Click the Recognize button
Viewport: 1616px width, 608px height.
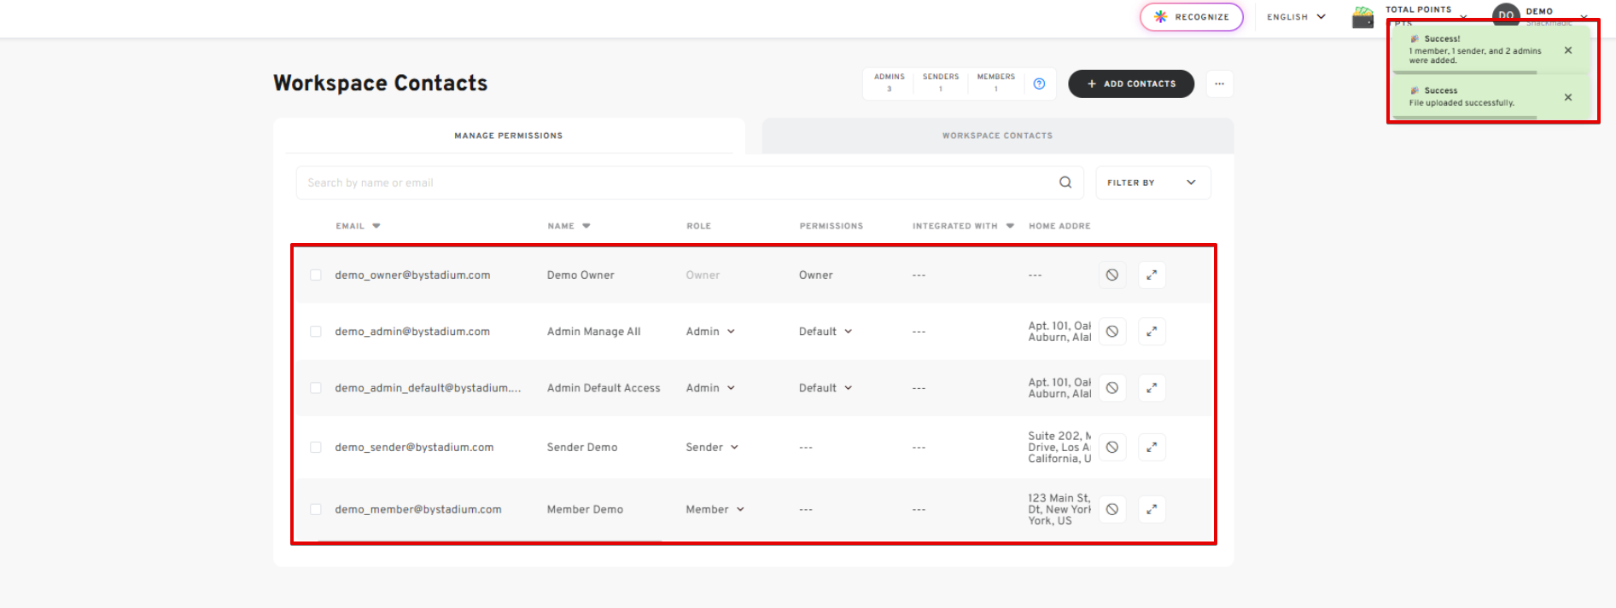tap(1191, 17)
